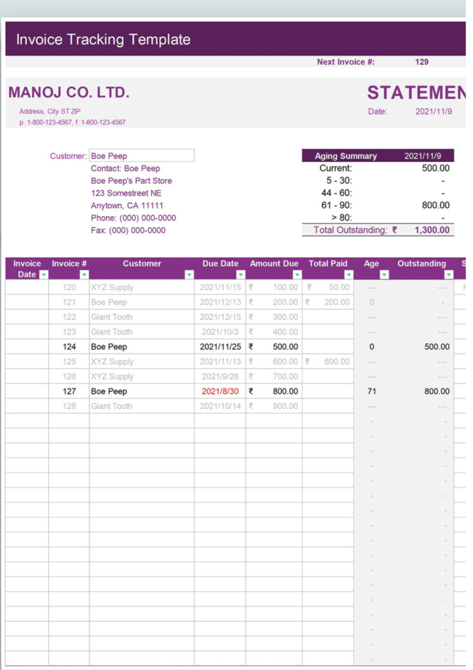Click the Total Outstanding value 1,300.00

(432, 230)
